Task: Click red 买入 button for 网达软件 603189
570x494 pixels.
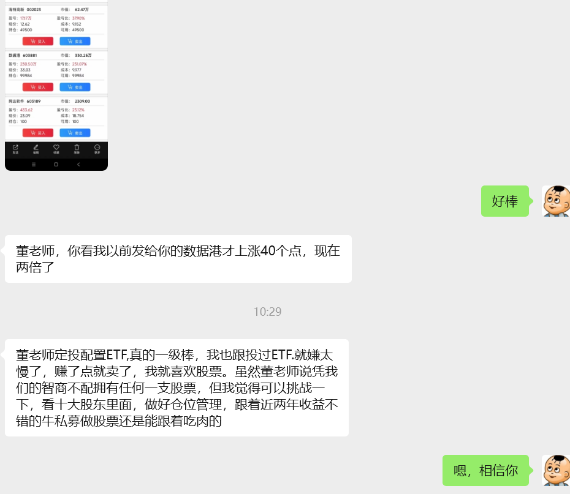Action: coord(38,133)
